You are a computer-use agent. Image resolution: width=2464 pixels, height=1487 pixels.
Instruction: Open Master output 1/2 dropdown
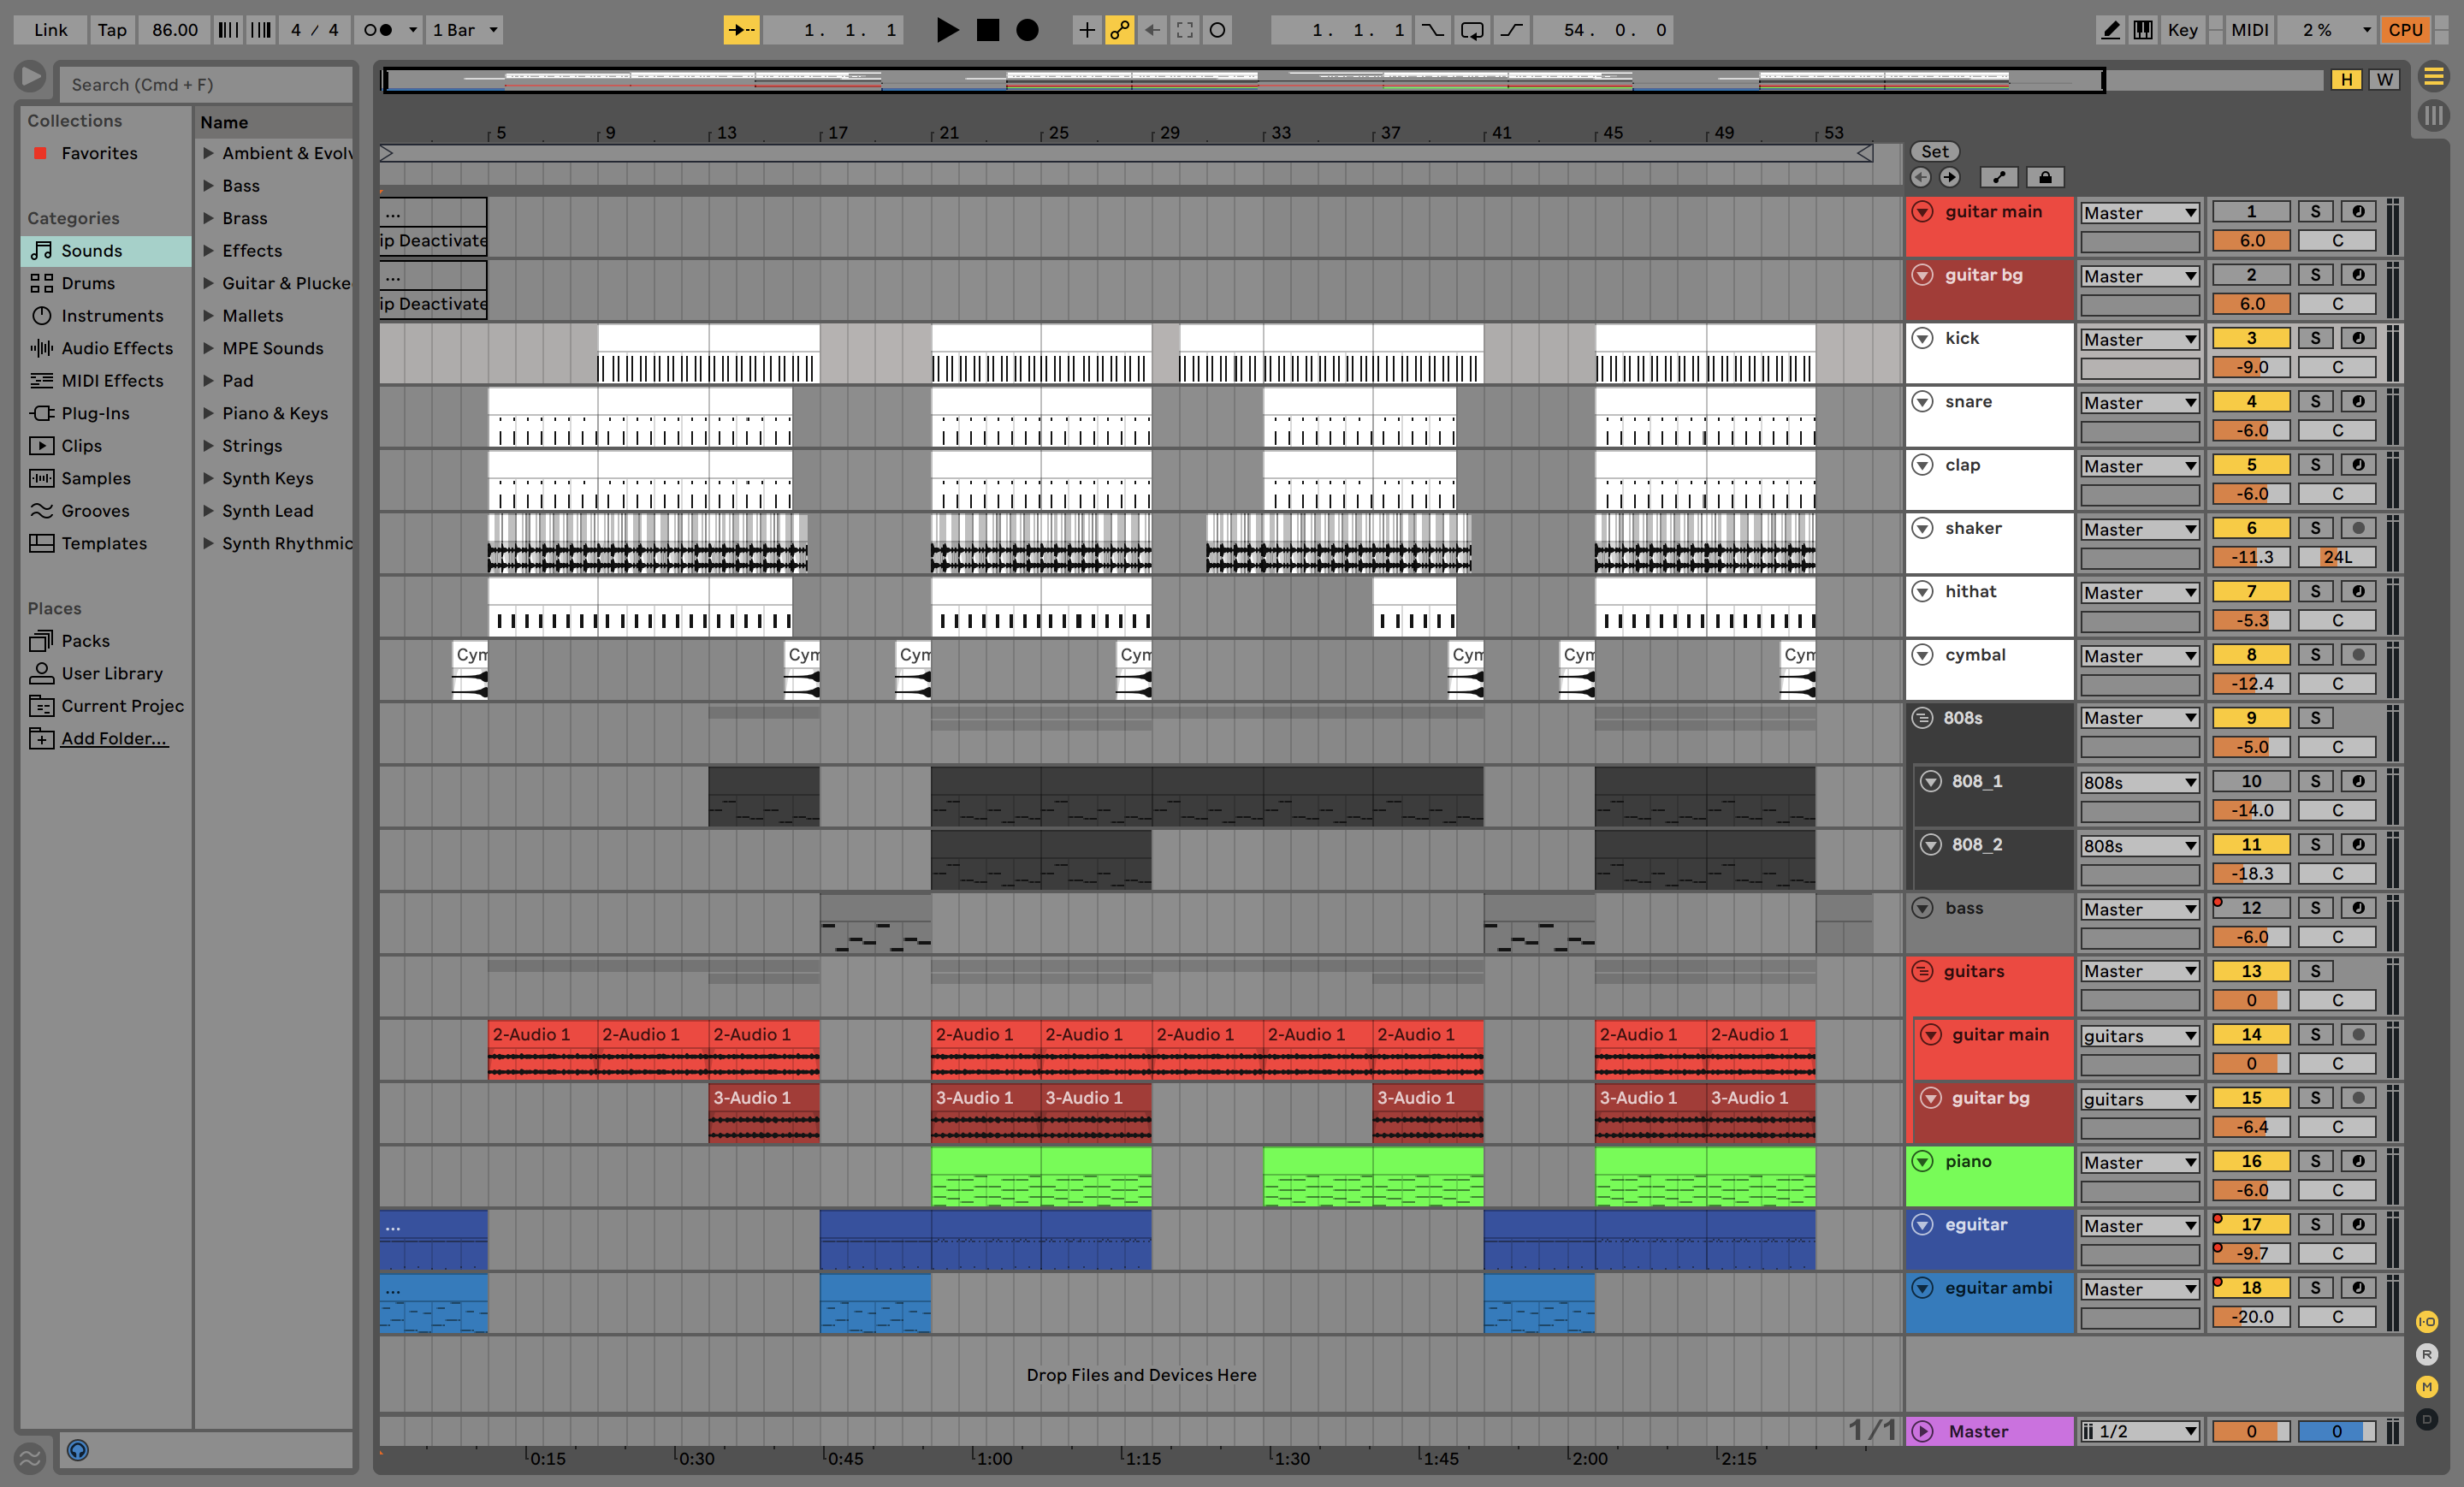pos(2140,1432)
